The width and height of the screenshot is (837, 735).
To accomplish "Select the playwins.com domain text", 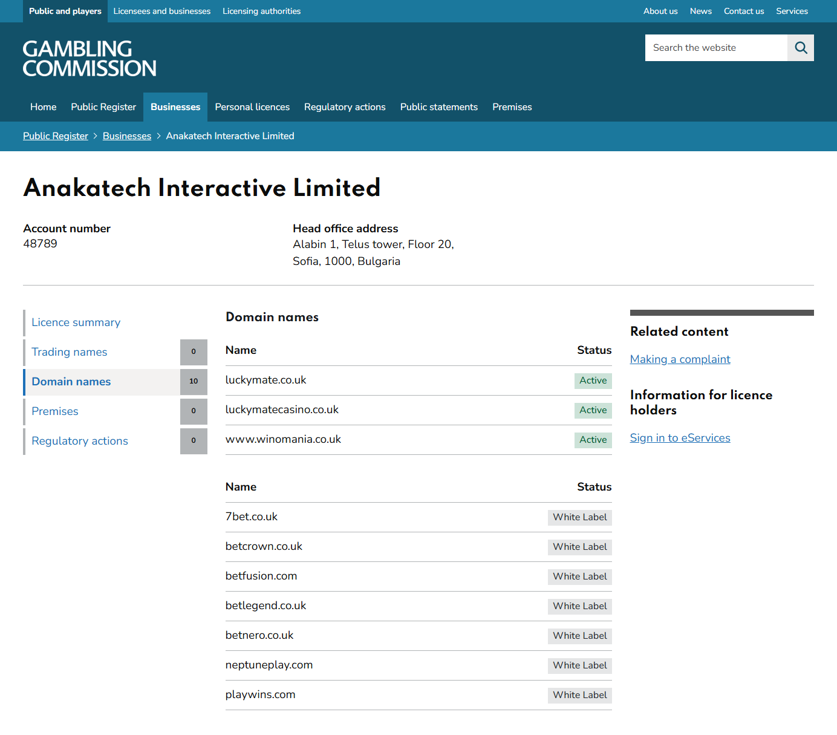I will tap(261, 694).
